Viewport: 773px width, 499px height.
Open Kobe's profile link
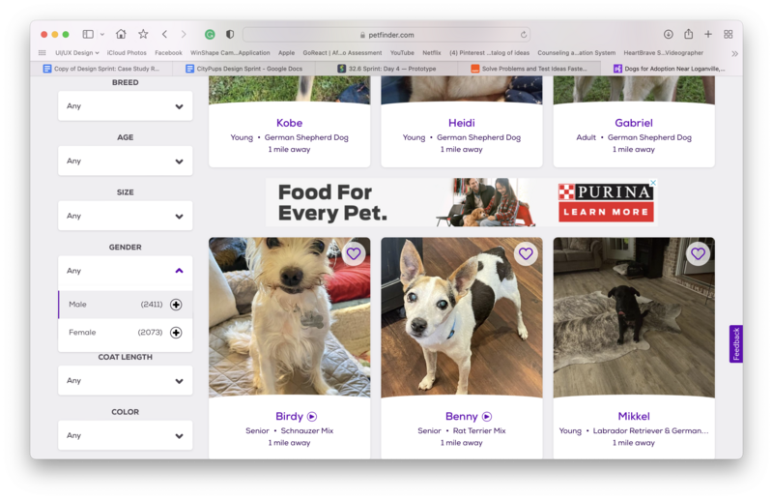click(x=289, y=123)
